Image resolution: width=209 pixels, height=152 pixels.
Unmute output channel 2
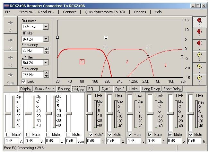tap(109, 135)
